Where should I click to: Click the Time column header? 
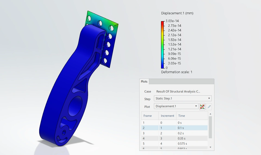coord(192,116)
